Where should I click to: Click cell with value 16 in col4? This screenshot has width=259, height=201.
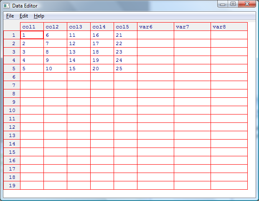[102, 35]
